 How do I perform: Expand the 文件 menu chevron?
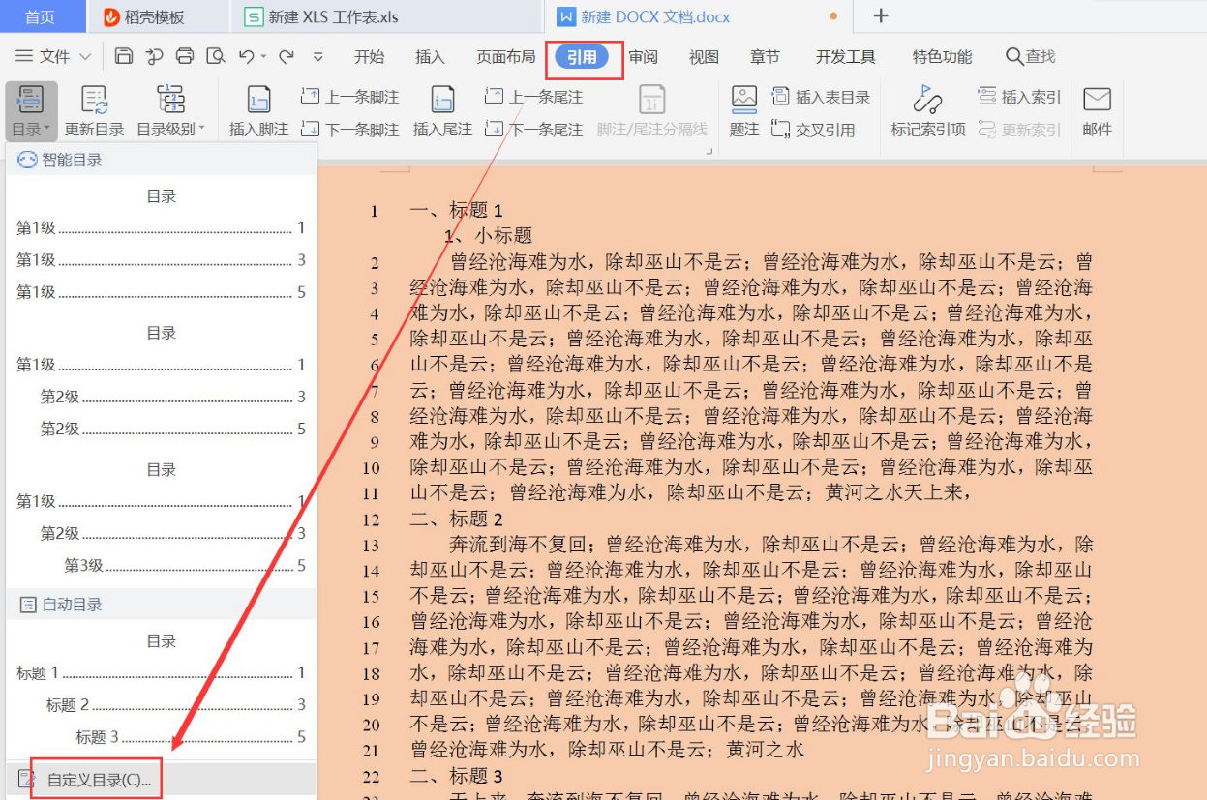point(88,56)
